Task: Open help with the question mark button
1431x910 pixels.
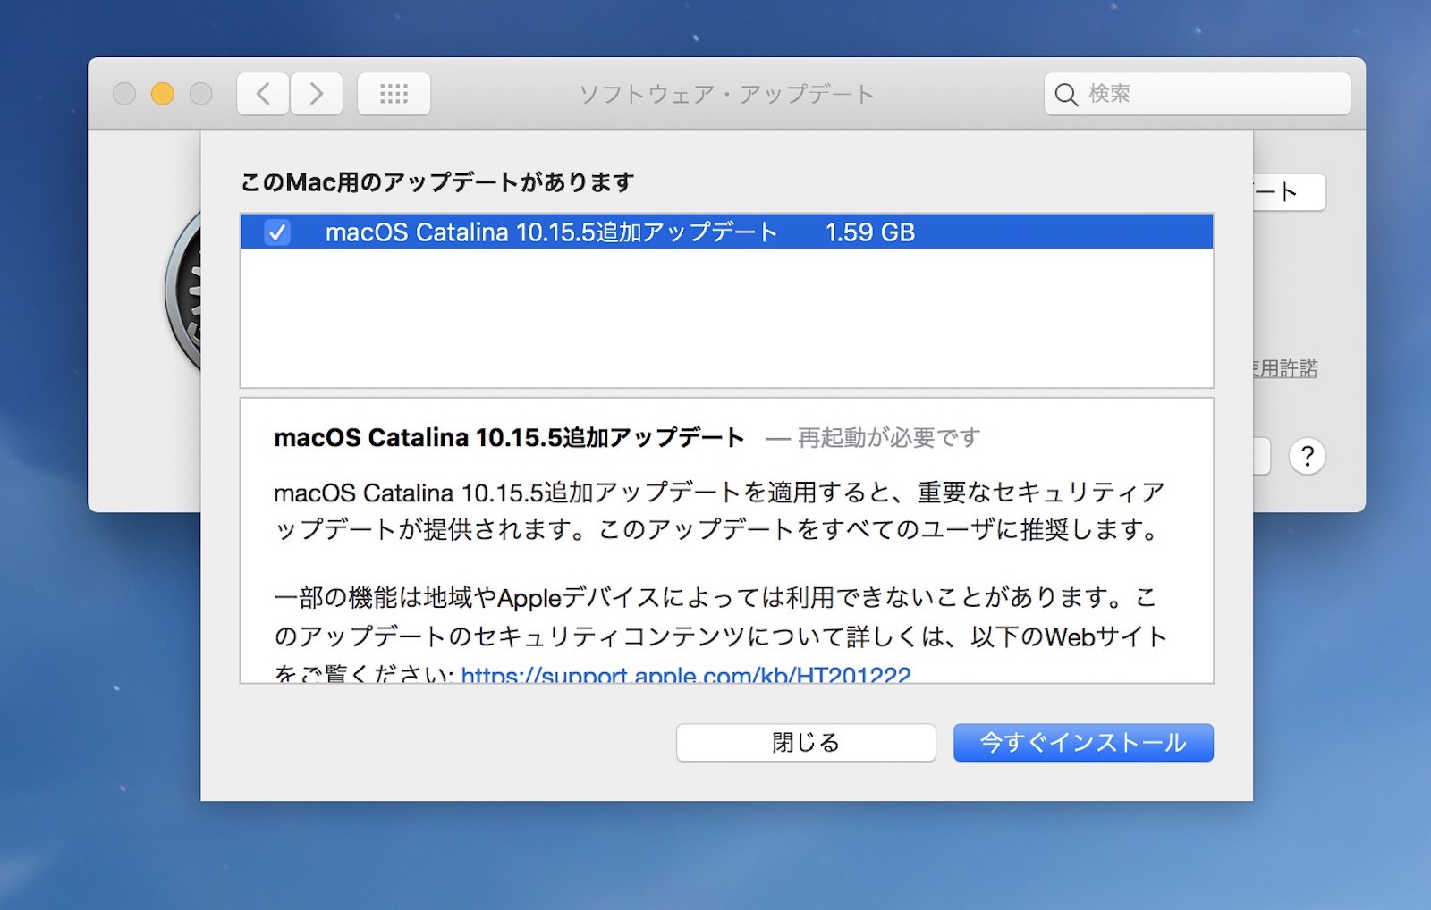Action: click(1307, 456)
